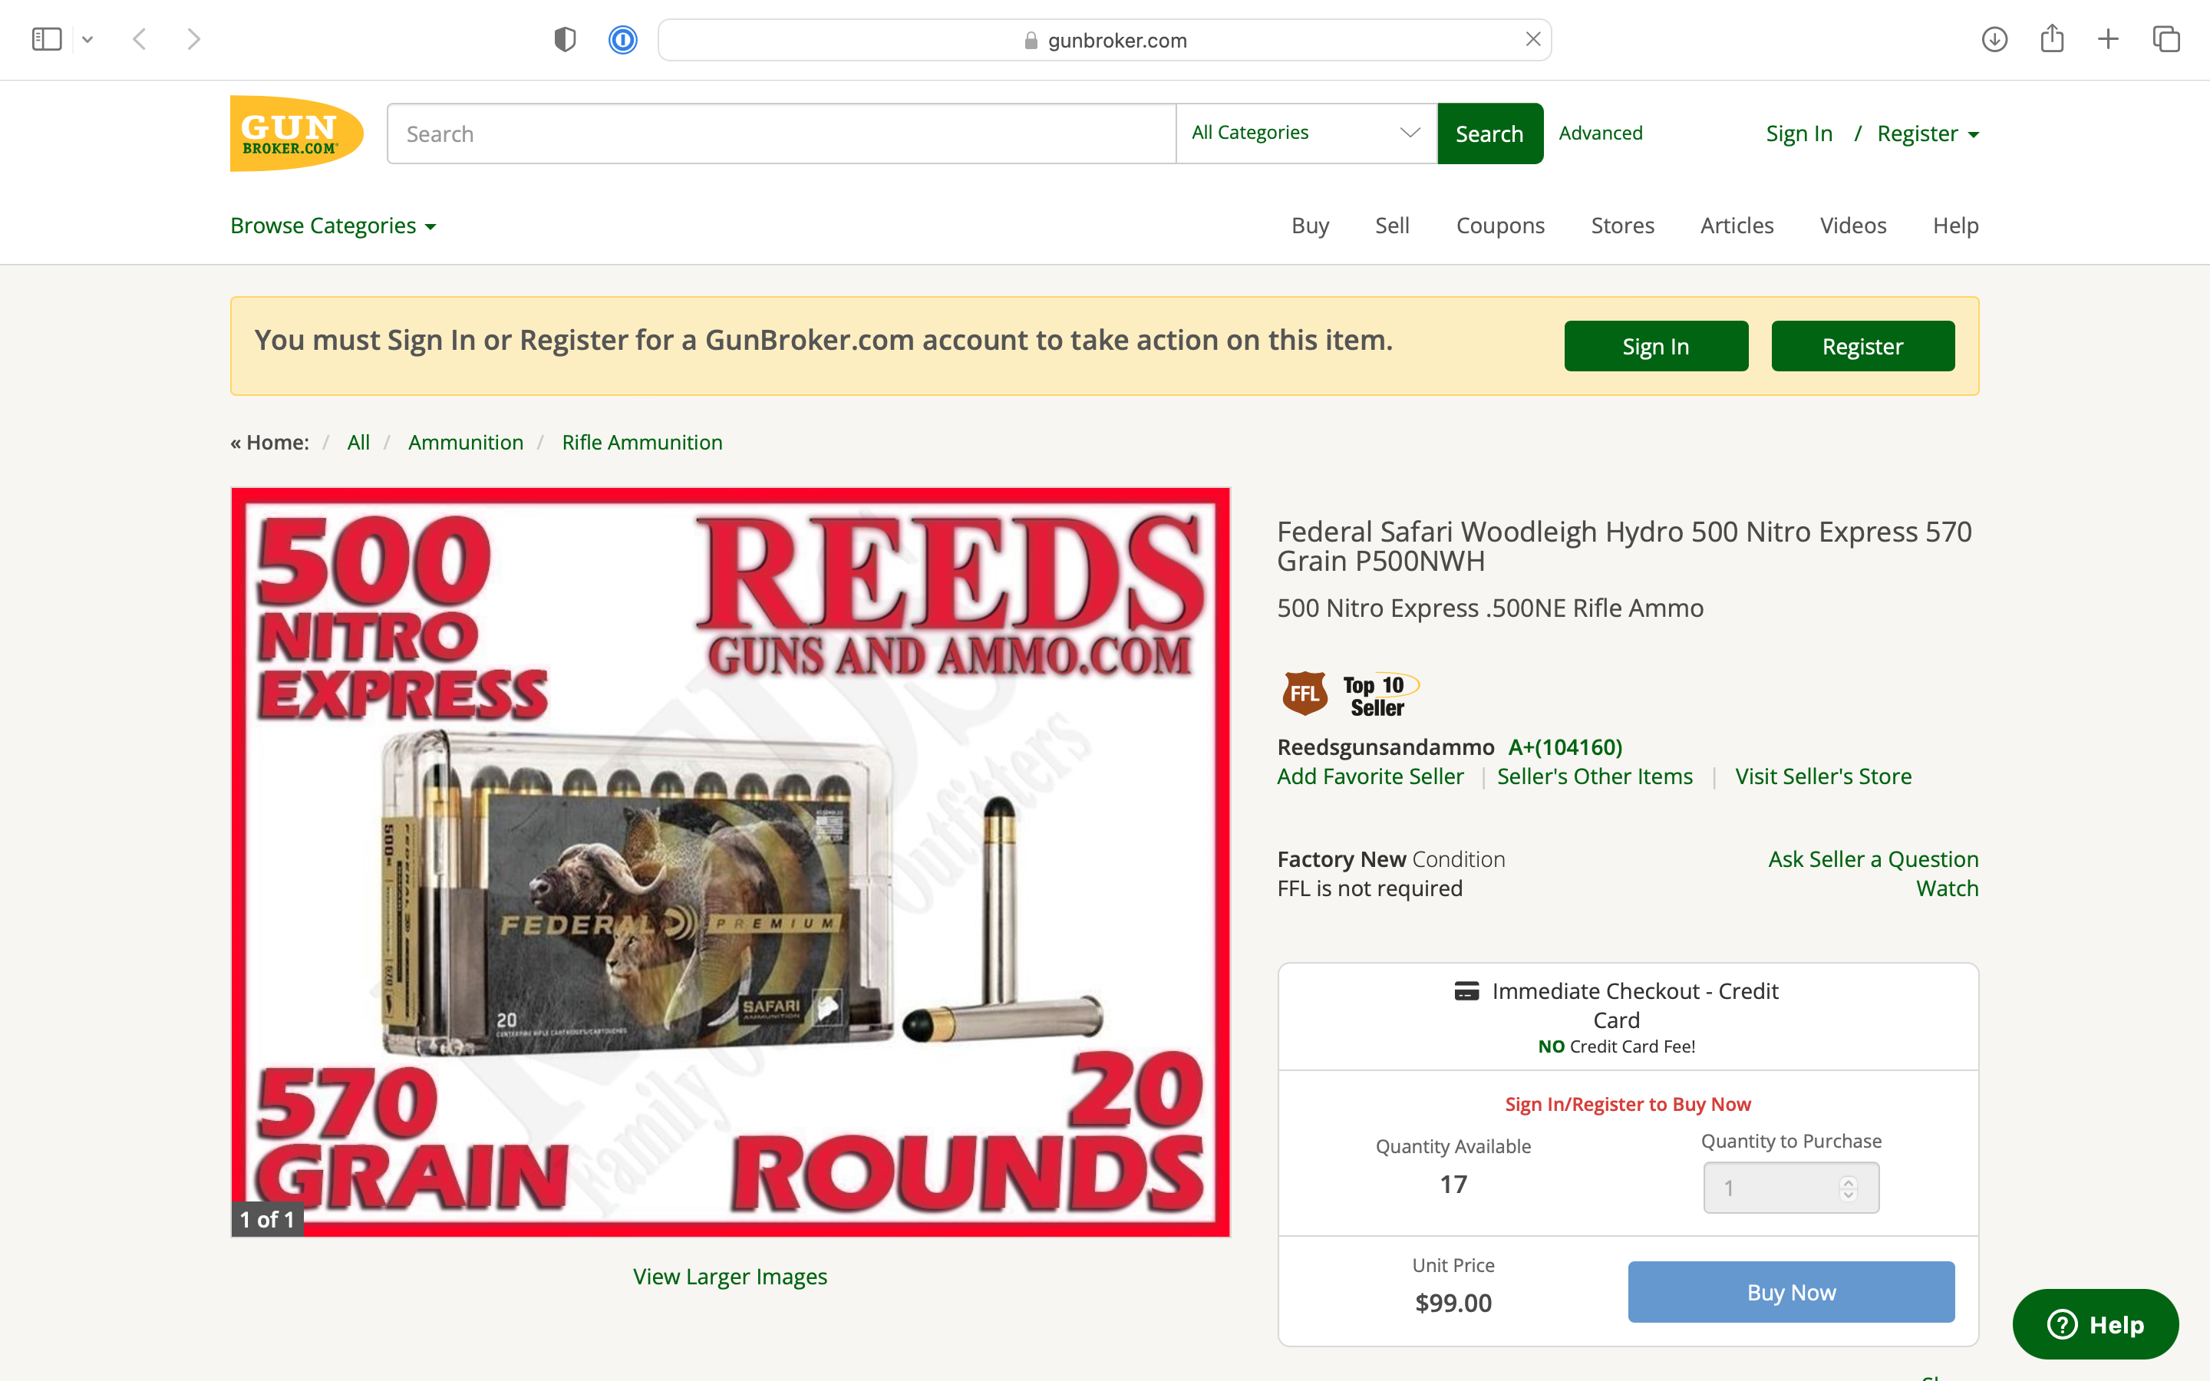The image size is (2210, 1381).
Task: Toggle the Safari sidebar icon
Action: pos(47,39)
